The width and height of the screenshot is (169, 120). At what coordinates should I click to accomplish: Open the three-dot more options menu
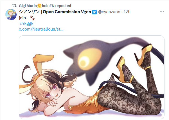tap(162, 12)
